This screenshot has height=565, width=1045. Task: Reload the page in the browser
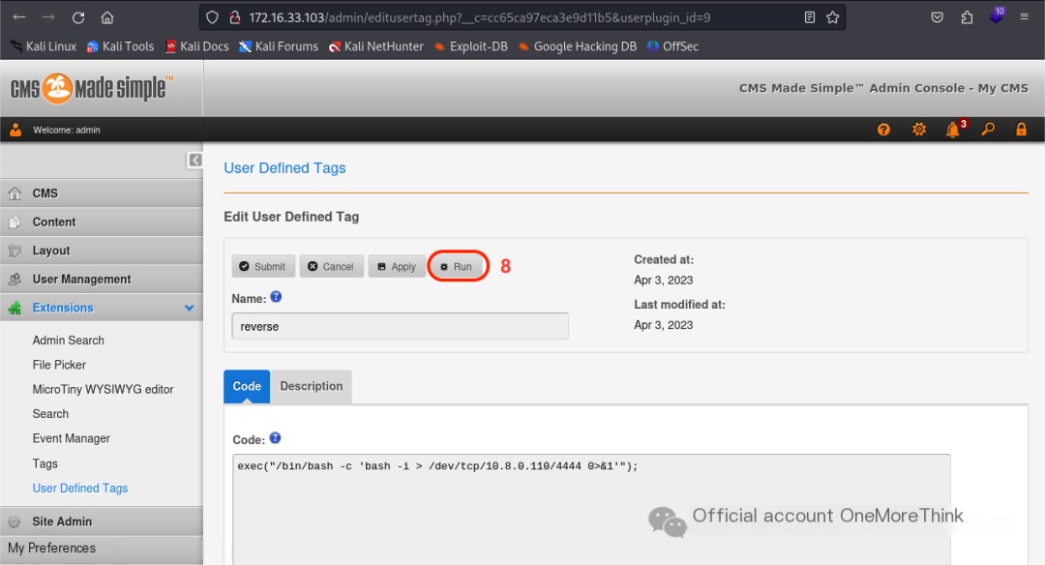pyautogui.click(x=78, y=17)
